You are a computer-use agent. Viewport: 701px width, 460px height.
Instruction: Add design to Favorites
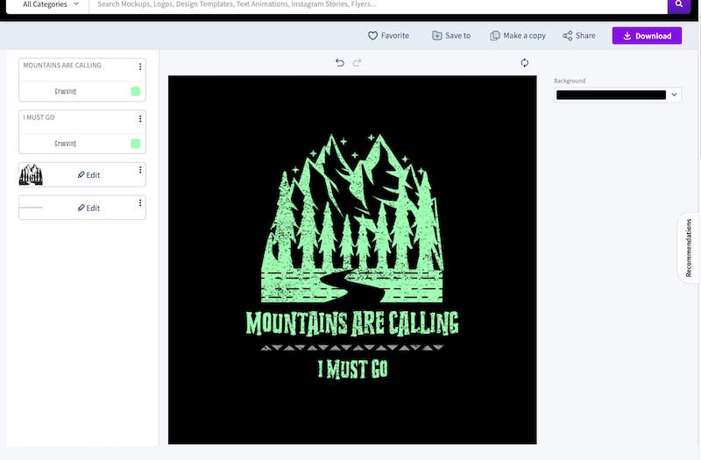coord(388,36)
